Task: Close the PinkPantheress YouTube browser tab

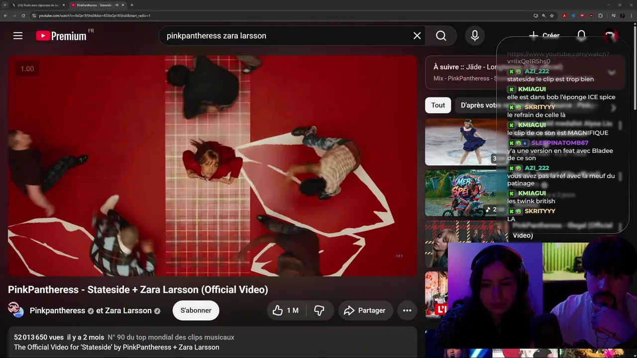Action: pyautogui.click(x=123, y=5)
